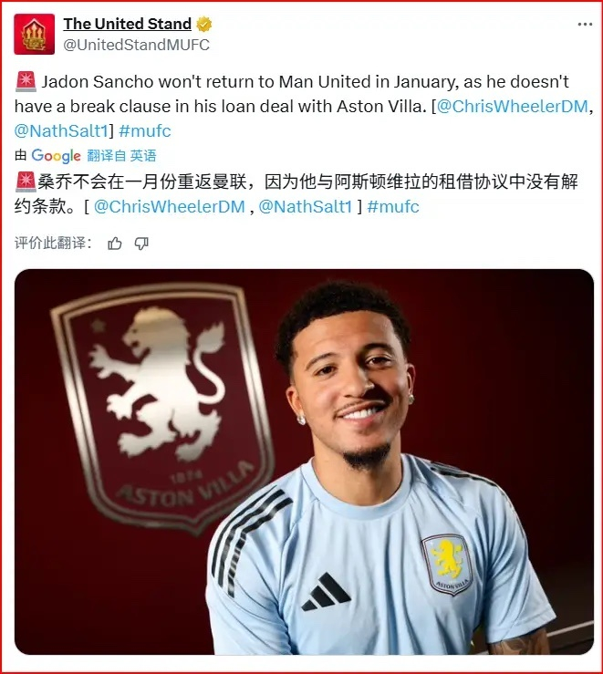Open the three-dot more options menu

click(x=585, y=25)
